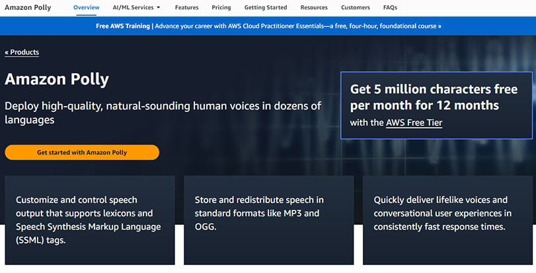
Task: Select the Getting Started tab
Action: (266, 7)
